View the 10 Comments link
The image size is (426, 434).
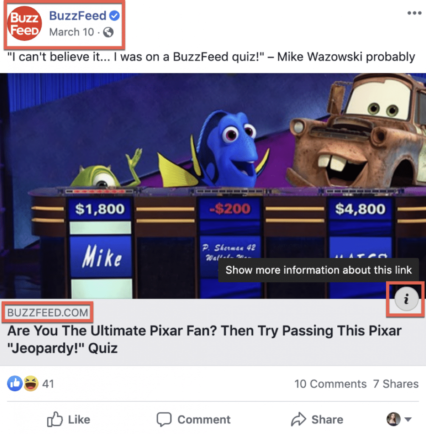pyautogui.click(x=331, y=384)
